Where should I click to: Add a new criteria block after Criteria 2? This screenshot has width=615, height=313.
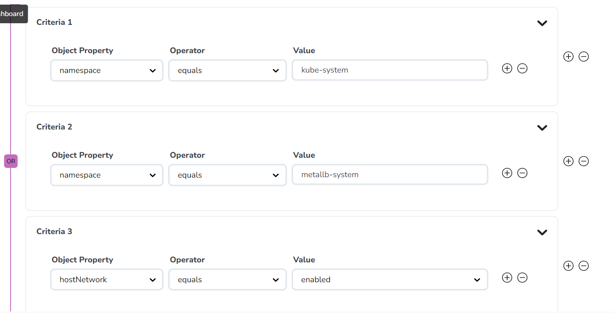click(568, 161)
